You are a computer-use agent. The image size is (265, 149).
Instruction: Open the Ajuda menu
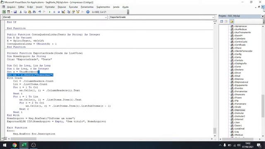point(125,7)
